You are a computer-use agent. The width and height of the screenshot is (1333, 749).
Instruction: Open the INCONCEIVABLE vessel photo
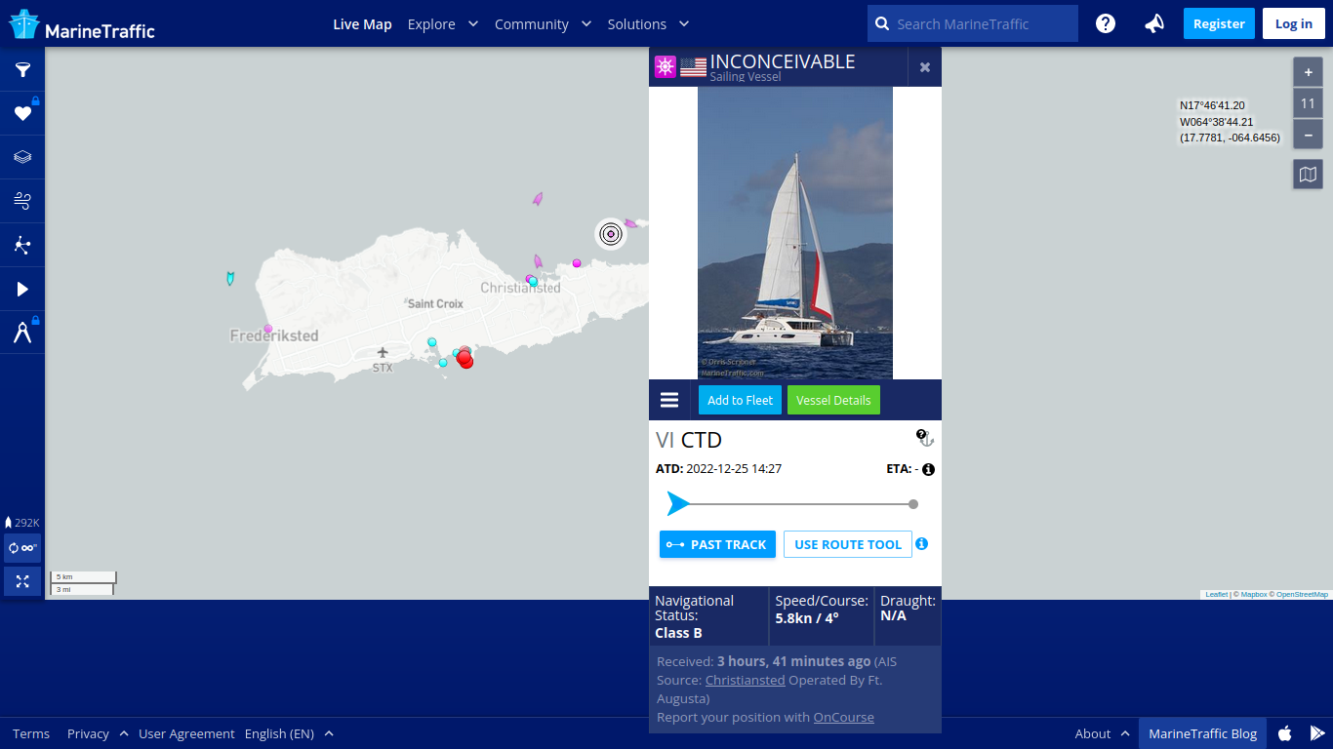795,233
